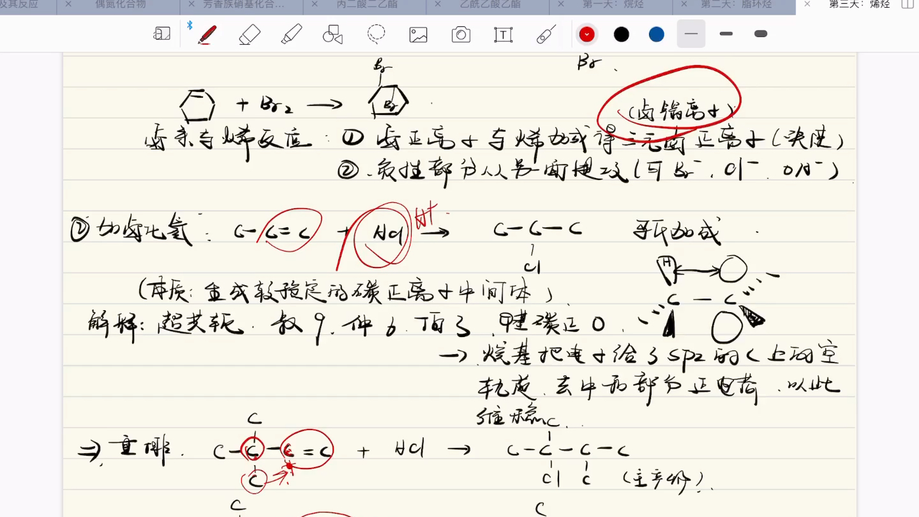Open the split view icon at top right
Screen dimensions: 919x517
tap(908, 4)
